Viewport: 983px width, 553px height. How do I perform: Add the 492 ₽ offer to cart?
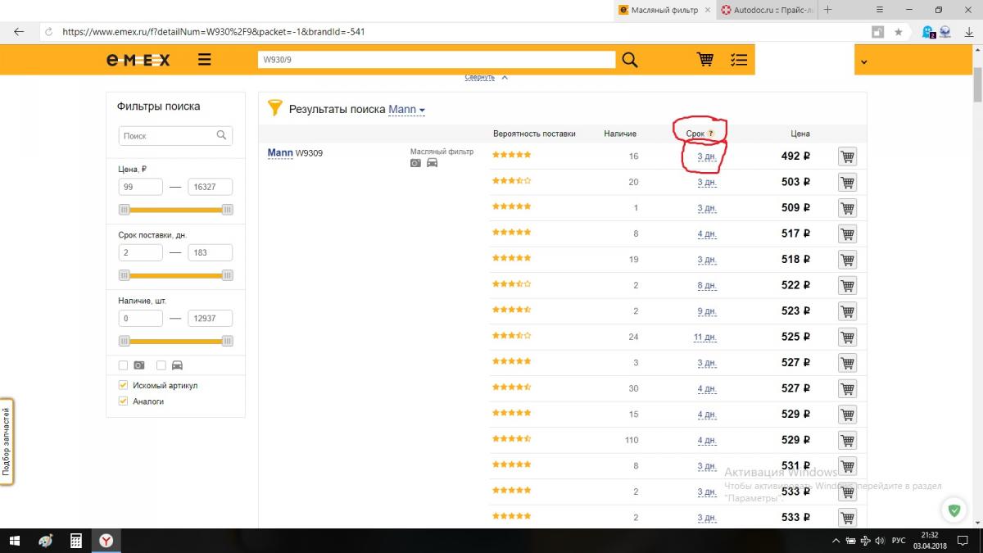(x=847, y=156)
